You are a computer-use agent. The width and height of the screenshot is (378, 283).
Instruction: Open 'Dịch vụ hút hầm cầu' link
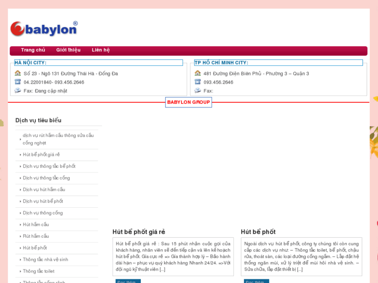tap(44, 190)
